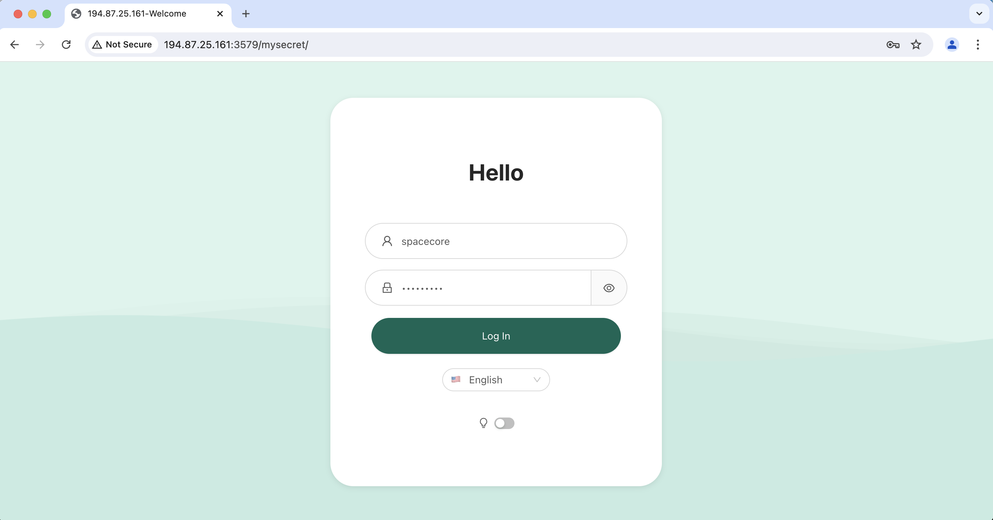
Task: Click the lightbulb theme icon
Action: pyautogui.click(x=483, y=423)
